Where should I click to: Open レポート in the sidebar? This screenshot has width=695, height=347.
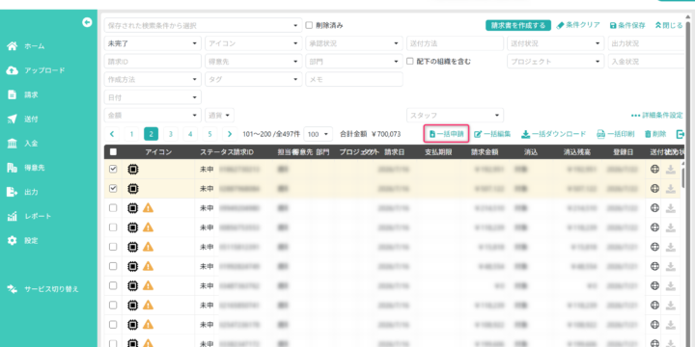(30, 217)
